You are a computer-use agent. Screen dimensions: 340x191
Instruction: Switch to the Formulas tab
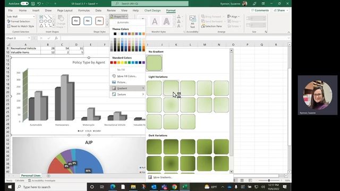[x=84, y=11]
